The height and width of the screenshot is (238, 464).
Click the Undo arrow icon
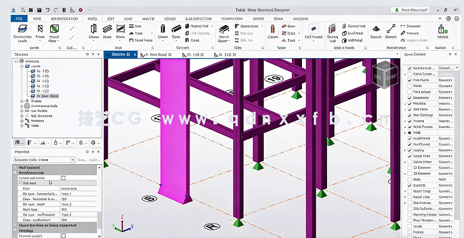(47, 10)
